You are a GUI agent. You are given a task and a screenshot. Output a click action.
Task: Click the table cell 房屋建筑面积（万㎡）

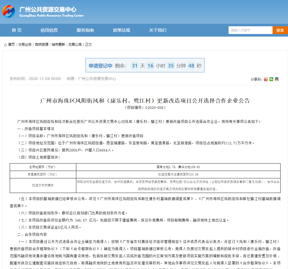pos(43,174)
